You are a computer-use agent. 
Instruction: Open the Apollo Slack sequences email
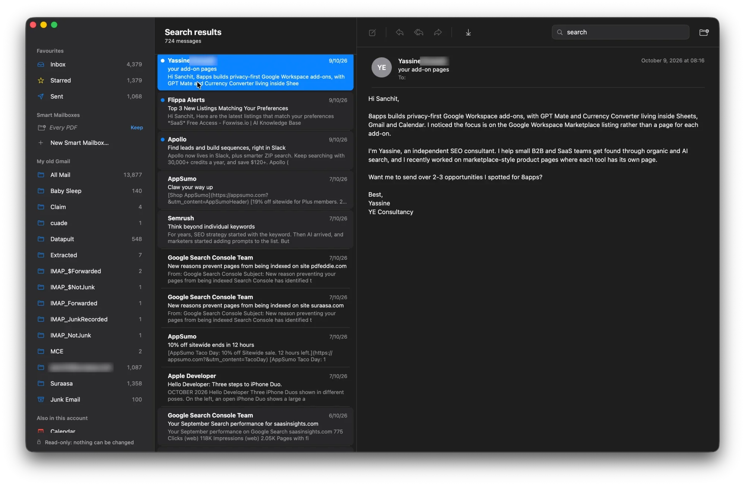pyautogui.click(x=255, y=151)
